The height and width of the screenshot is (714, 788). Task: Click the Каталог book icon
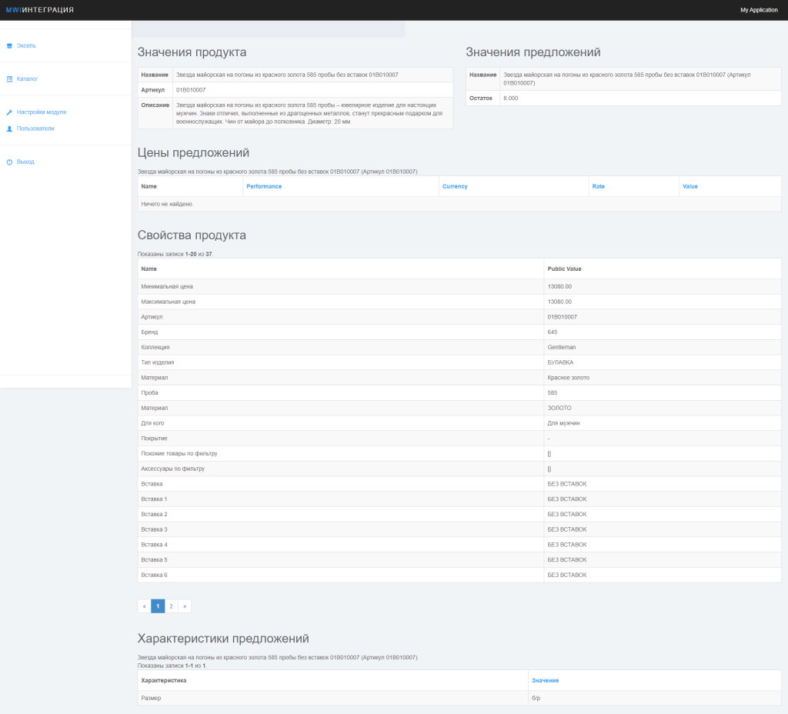(9, 78)
